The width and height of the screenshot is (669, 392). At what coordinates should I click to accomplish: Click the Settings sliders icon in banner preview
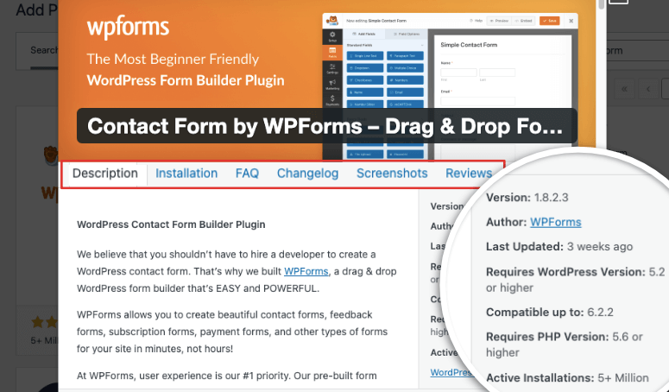[332, 69]
